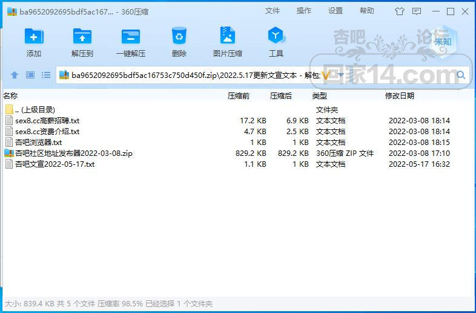This screenshot has width=476, height=313.
Task: Click the file icon of 杏吧浏览器.txt
Action: coord(9,143)
